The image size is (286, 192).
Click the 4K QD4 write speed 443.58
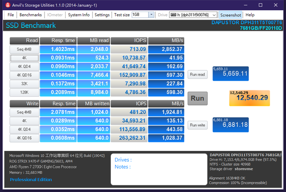[166, 130]
